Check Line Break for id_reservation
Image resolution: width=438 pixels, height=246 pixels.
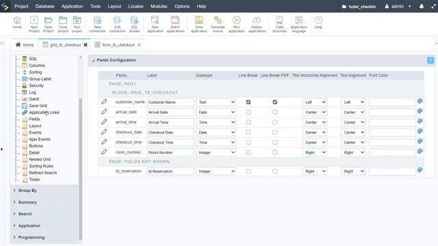[248, 172]
